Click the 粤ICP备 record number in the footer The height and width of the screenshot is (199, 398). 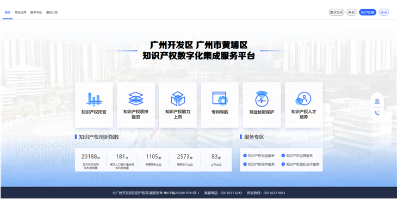182,193
